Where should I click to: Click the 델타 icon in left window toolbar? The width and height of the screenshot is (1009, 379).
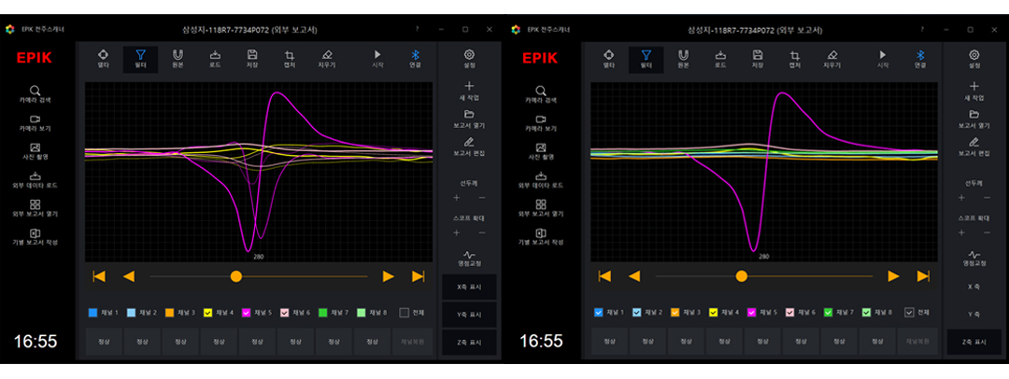(x=103, y=59)
